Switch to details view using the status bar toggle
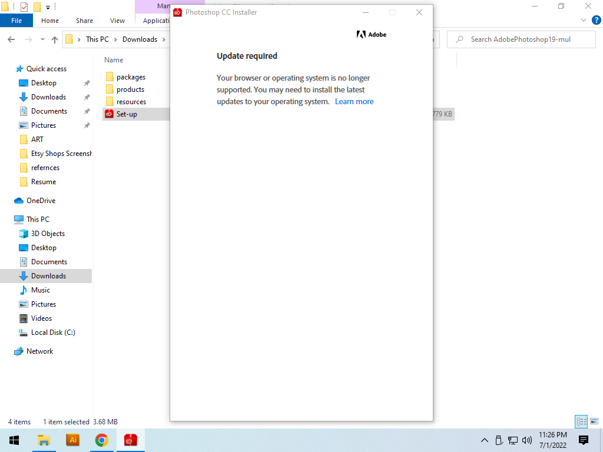This screenshot has width=603, height=452. tap(581, 421)
